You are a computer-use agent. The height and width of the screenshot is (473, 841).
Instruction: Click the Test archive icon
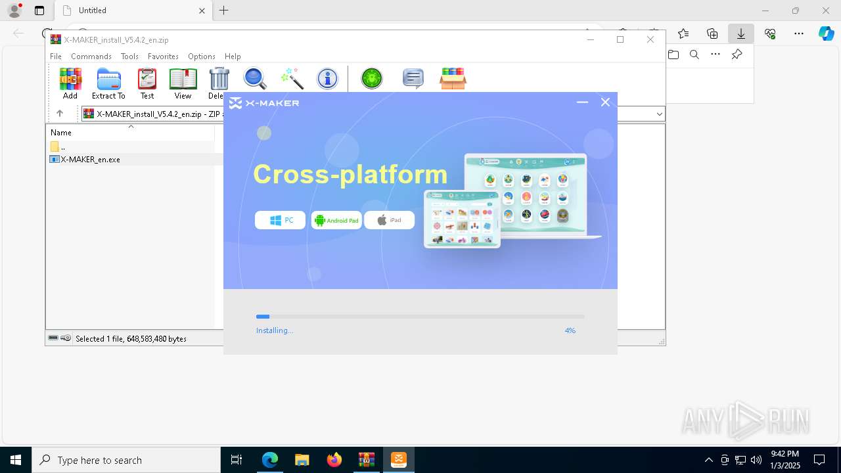click(147, 83)
